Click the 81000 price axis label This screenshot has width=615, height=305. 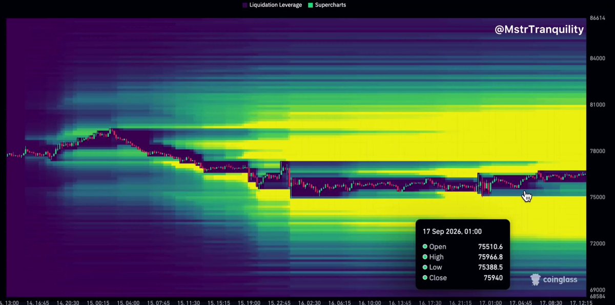point(598,105)
